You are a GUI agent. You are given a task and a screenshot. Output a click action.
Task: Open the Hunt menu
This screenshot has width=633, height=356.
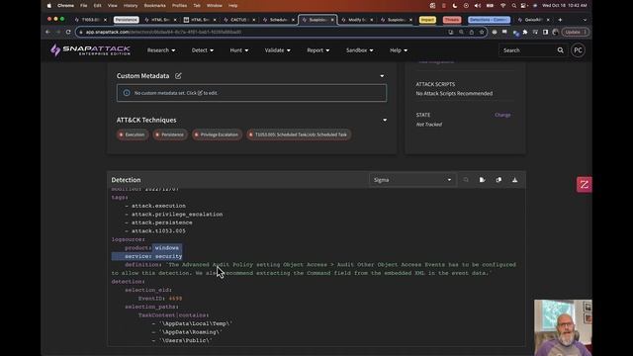pyautogui.click(x=239, y=50)
